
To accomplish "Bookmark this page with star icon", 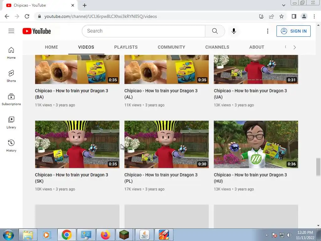I will tap(282, 16).
